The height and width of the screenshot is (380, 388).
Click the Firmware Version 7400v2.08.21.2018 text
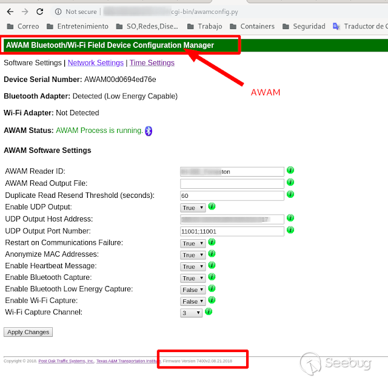[x=198, y=361]
